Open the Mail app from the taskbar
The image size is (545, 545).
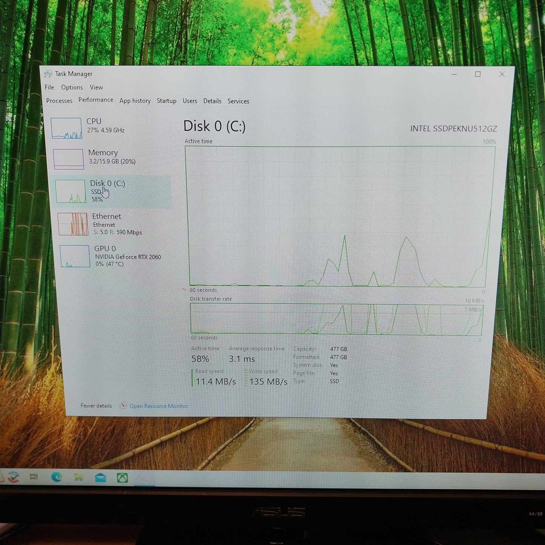click(100, 478)
